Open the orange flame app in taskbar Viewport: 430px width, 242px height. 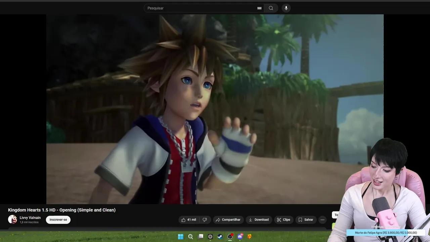click(x=250, y=237)
